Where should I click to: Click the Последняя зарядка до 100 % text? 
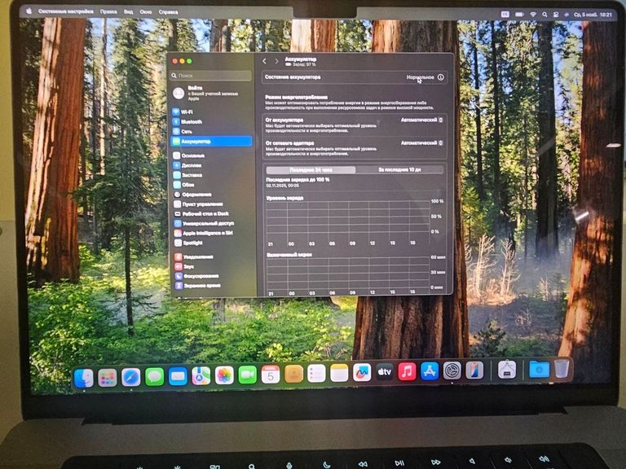coord(298,180)
